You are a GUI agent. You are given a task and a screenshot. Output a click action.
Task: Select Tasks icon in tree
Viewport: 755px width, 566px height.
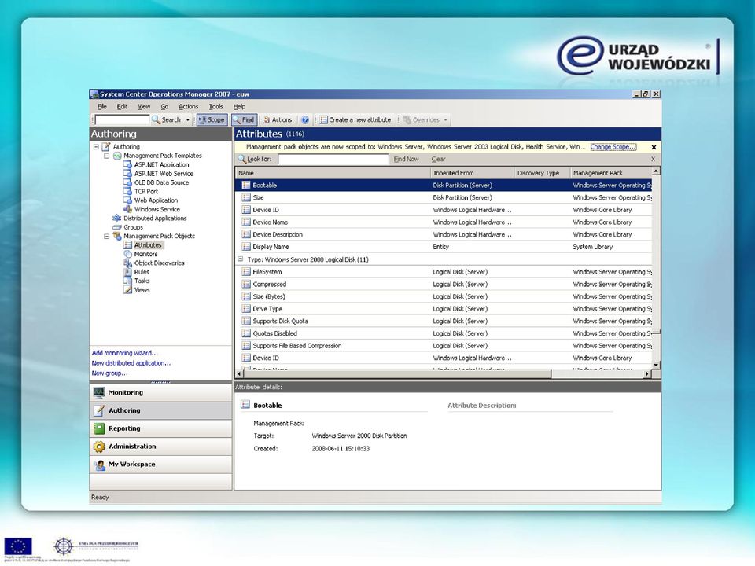pos(127,281)
